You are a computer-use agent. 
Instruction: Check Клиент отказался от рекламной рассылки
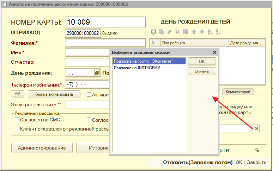click(17, 129)
